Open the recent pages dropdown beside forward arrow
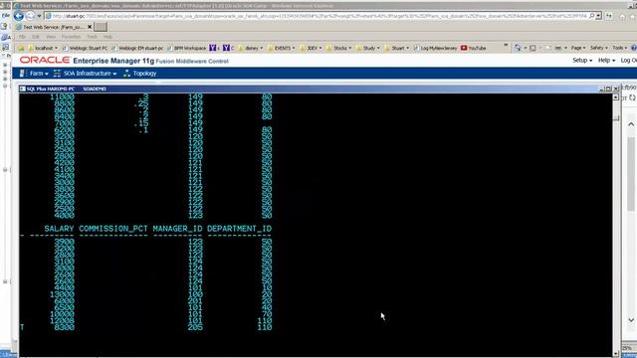 click(39, 16)
